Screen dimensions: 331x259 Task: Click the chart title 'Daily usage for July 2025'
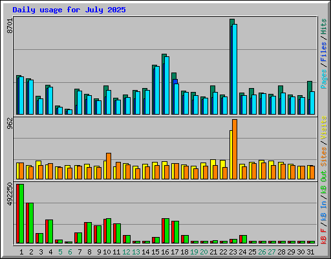pos(69,10)
